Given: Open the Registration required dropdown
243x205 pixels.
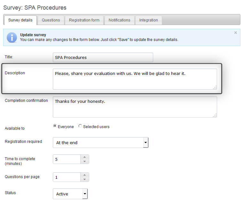Looking at the screenshot, I should coord(101,143).
